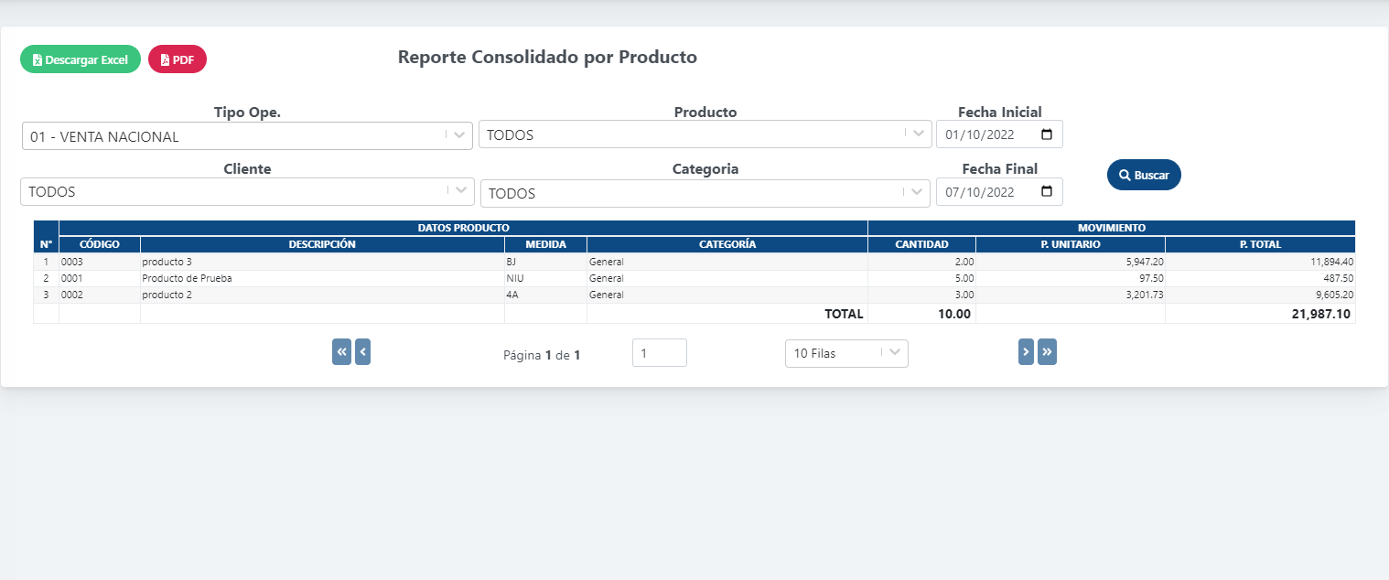Sort by the CANTIDAD column header

[x=921, y=244]
